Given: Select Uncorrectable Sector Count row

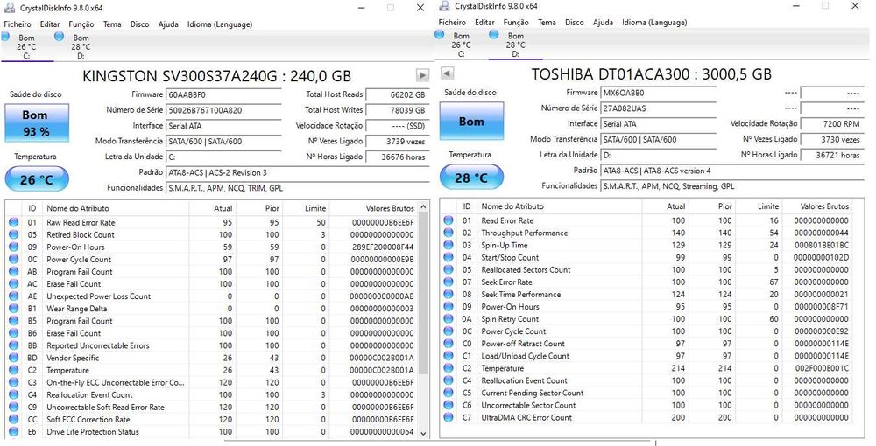Looking at the screenshot, I should coord(647,405).
